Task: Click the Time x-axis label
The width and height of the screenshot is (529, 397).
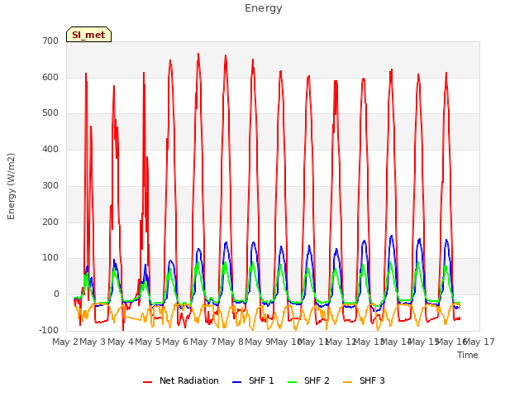Action: pyautogui.click(x=468, y=355)
